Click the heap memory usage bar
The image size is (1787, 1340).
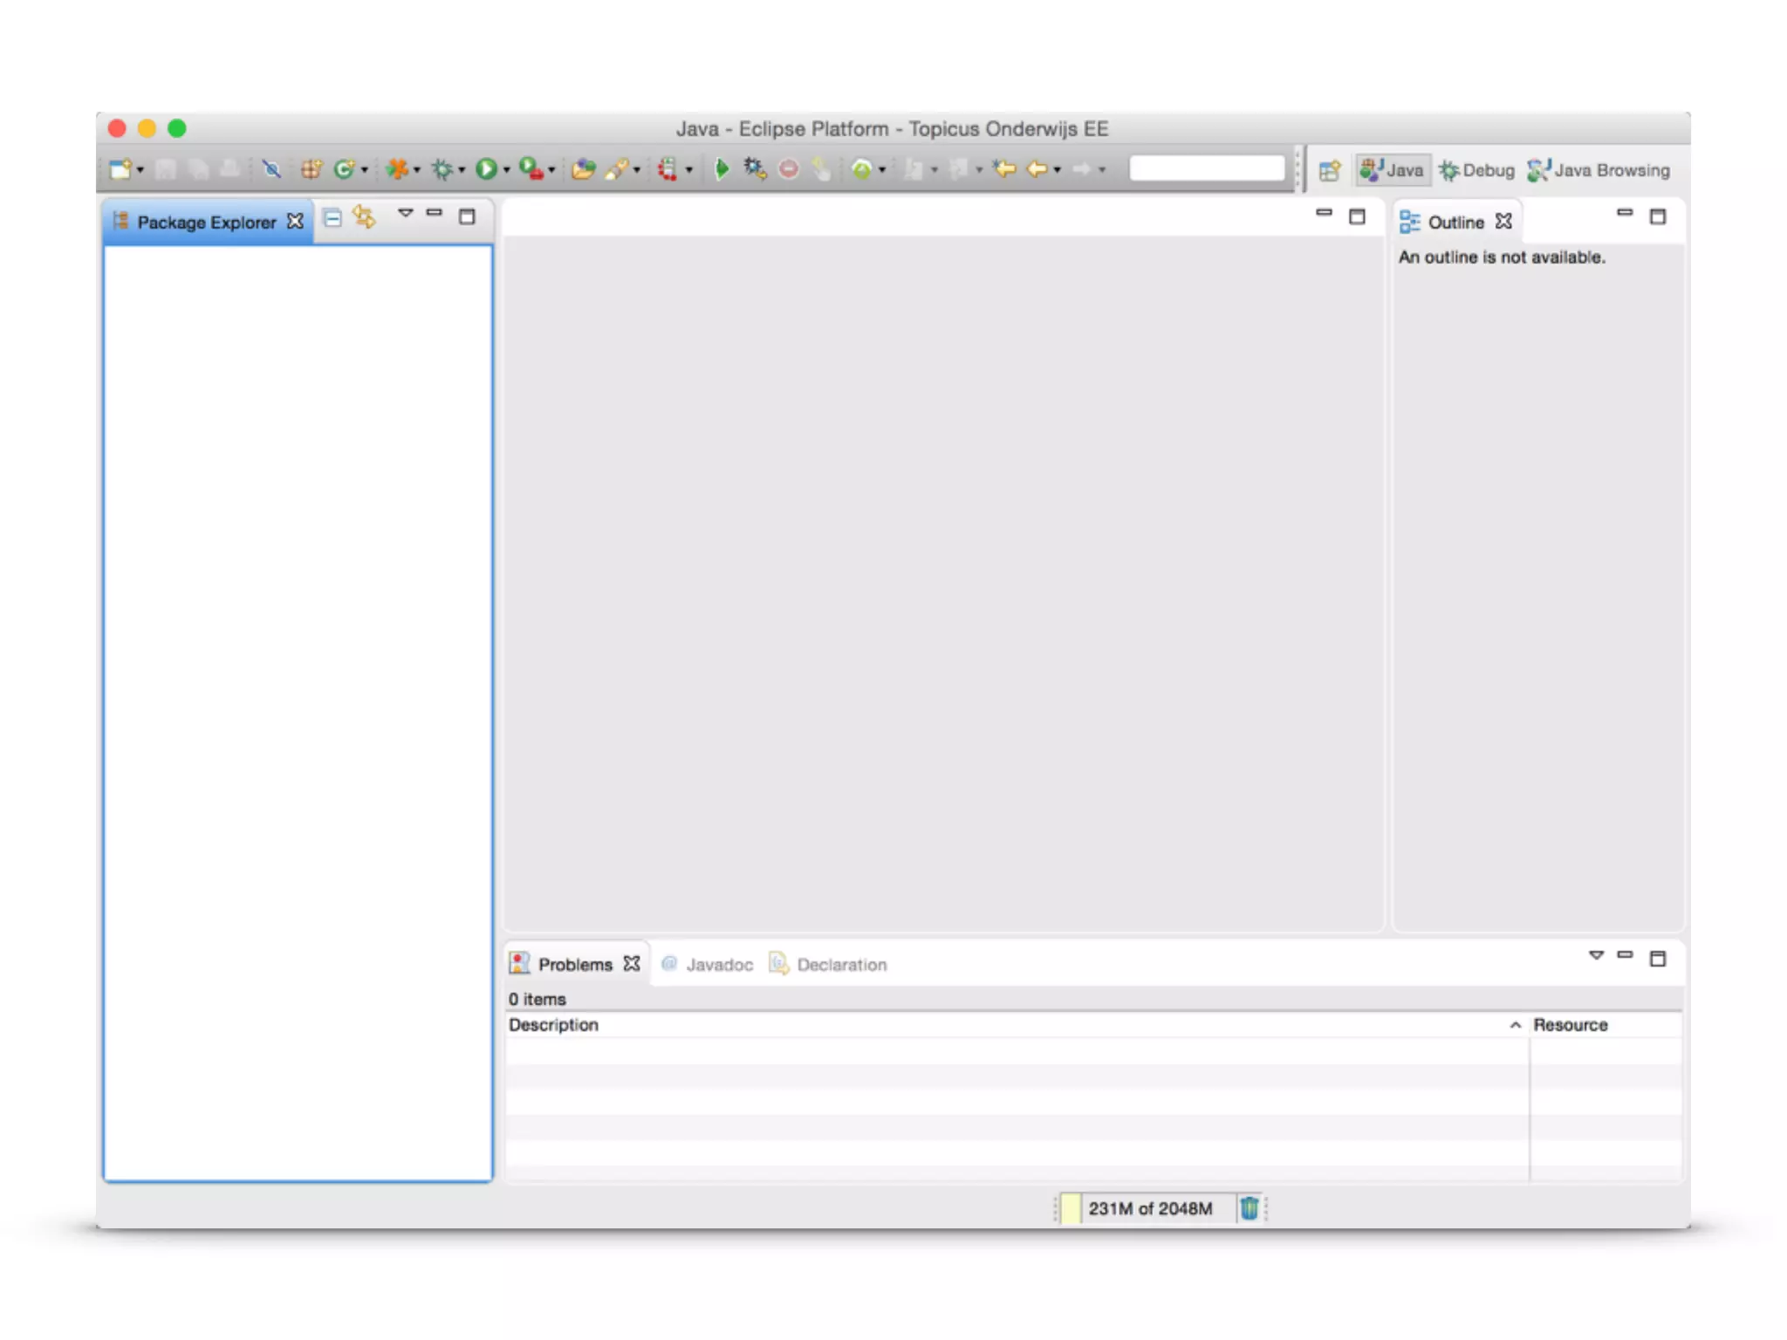click(1148, 1208)
